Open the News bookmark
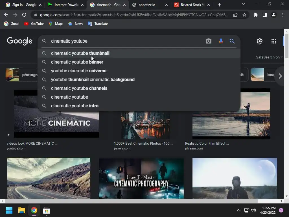 click(x=76, y=24)
